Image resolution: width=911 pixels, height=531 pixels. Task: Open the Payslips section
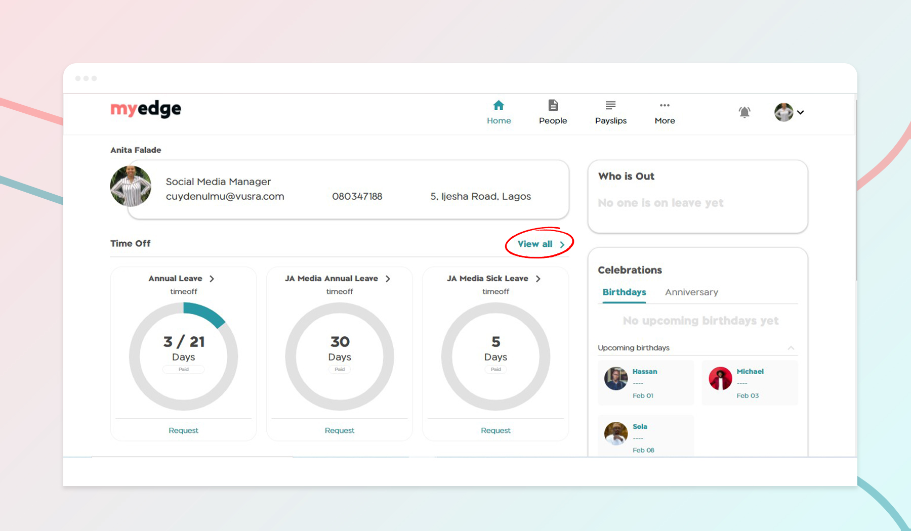click(611, 111)
